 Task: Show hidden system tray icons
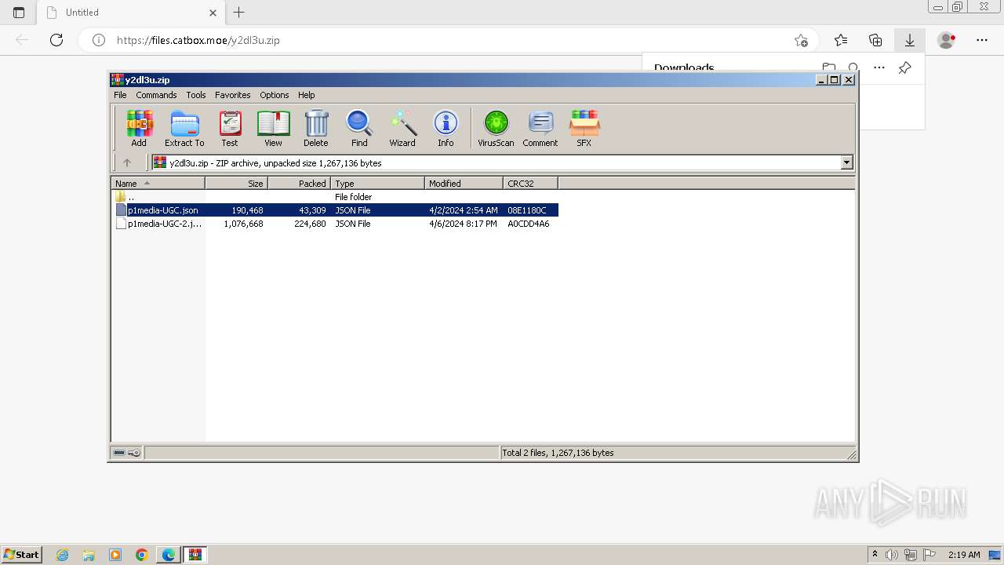point(875,555)
